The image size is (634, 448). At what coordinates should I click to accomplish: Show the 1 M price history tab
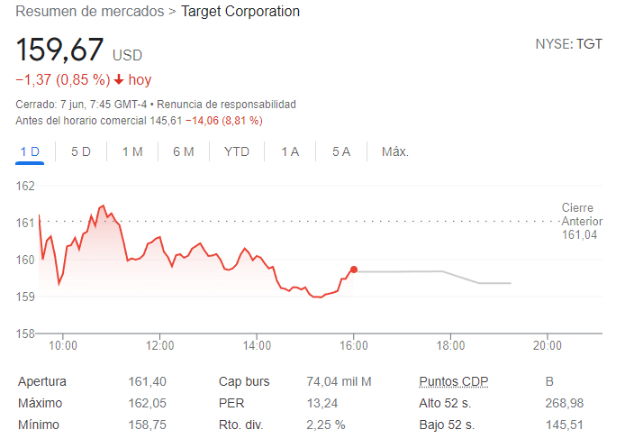point(132,151)
